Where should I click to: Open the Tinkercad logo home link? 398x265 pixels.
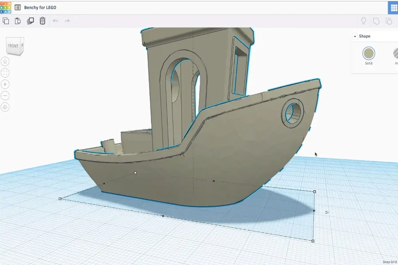6,8
